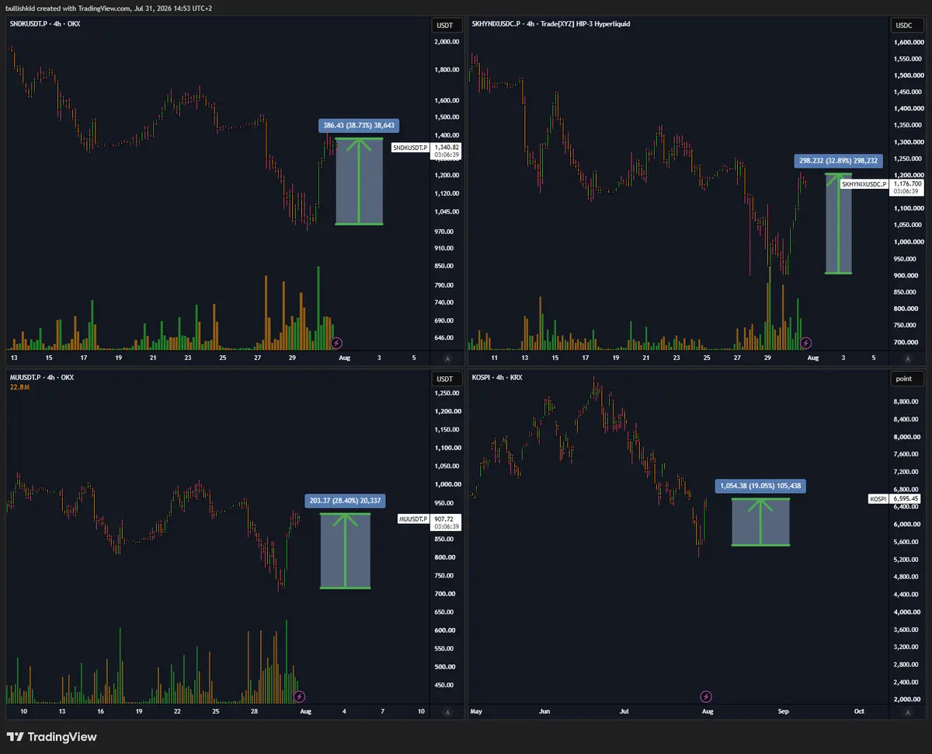Screen dimensions: 932x754
Task: Click the measurement label 386.43 (38.73%) 38,643
Action: tap(359, 125)
